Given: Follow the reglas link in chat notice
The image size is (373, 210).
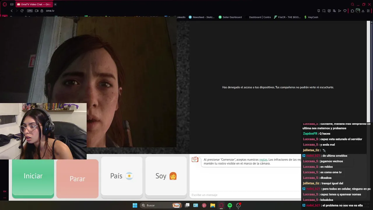Looking at the screenshot, I should click(x=263, y=160).
